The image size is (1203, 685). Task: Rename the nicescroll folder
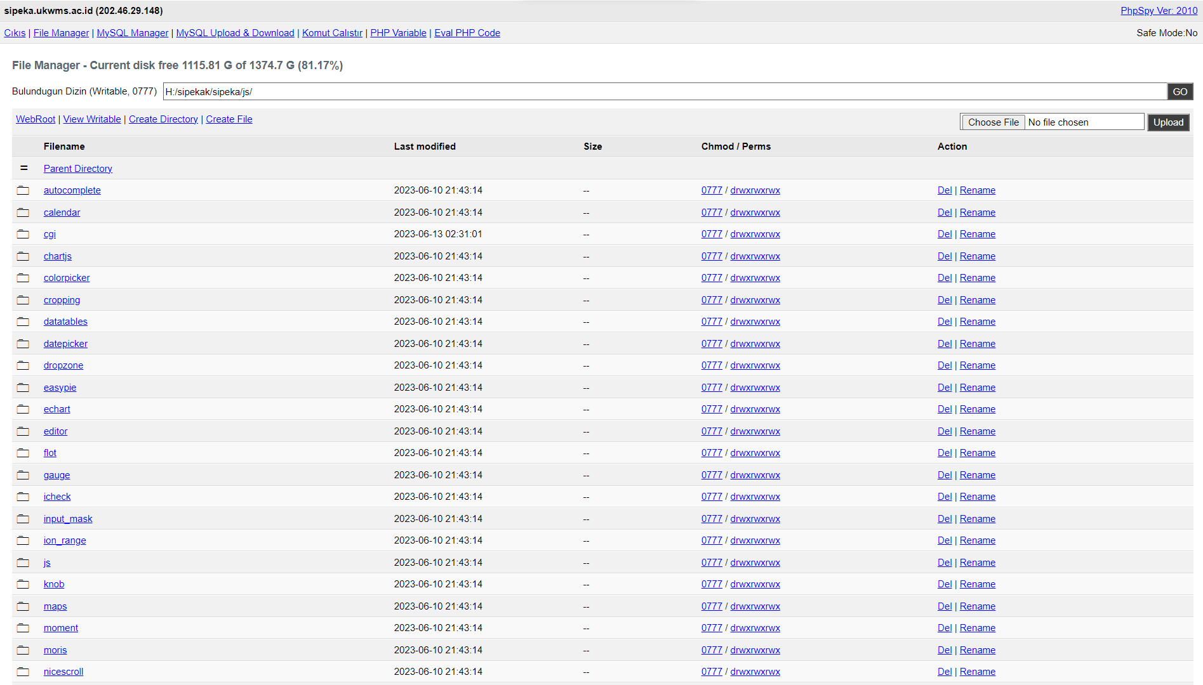click(978, 672)
